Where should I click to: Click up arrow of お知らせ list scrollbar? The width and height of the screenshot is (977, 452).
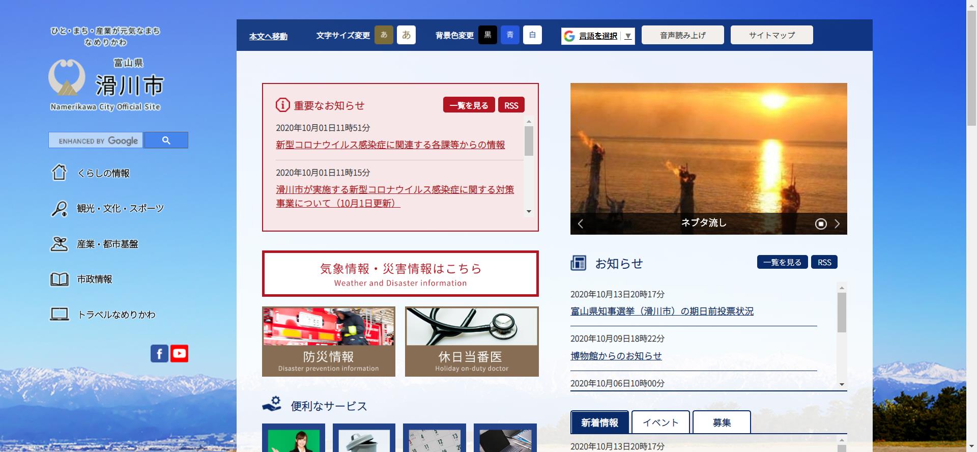tap(842, 288)
